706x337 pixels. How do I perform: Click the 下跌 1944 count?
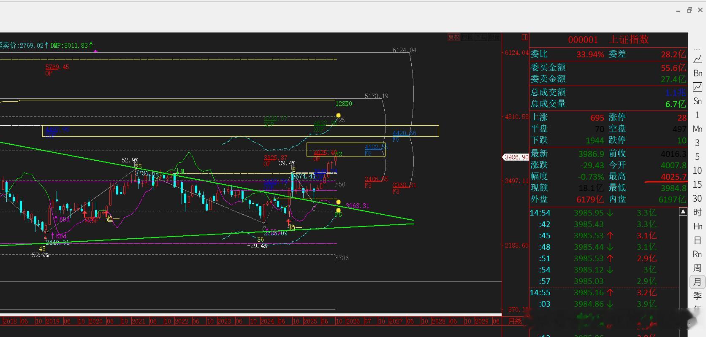[x=595, y=140]
